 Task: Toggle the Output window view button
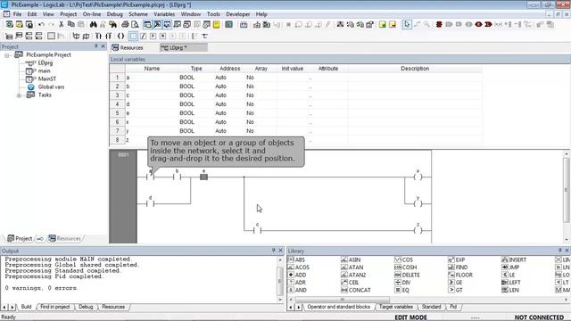pyautogui.click(x=157, y=24)
